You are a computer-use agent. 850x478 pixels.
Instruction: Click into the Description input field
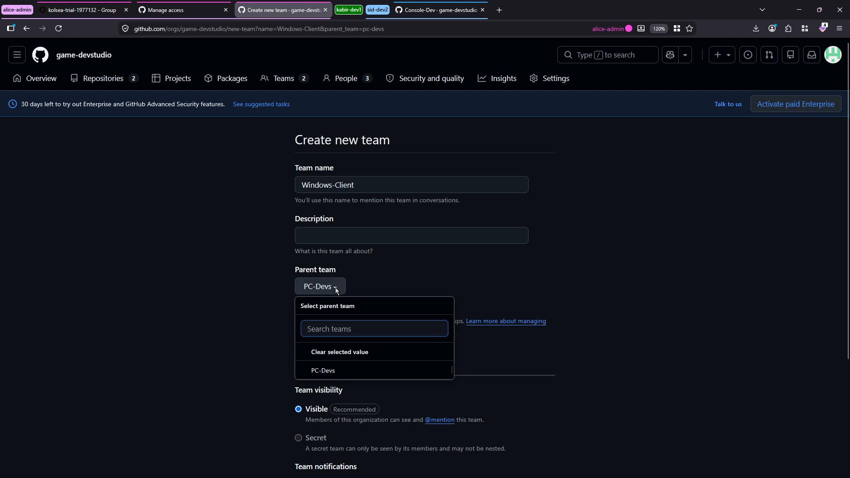click(x=411, y=235)
